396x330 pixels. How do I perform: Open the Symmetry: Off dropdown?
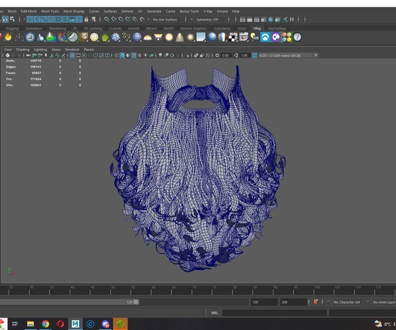click(x=210, y=19)
